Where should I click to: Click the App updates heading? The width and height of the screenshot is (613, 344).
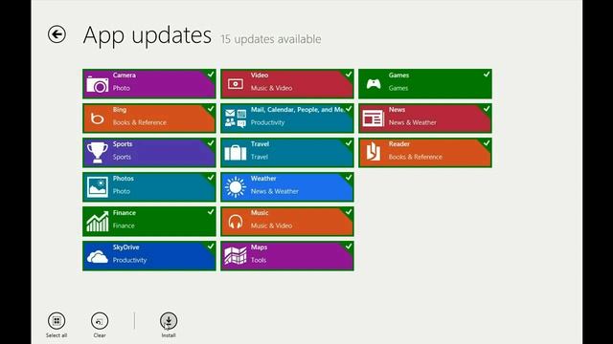point(147,35)
